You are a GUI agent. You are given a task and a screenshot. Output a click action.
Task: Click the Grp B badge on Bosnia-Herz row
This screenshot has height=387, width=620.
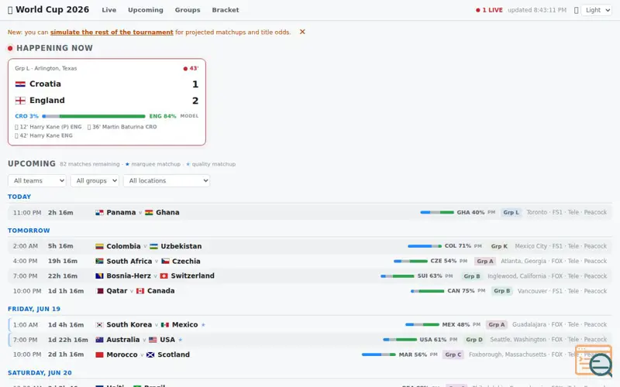click(472, 276)
